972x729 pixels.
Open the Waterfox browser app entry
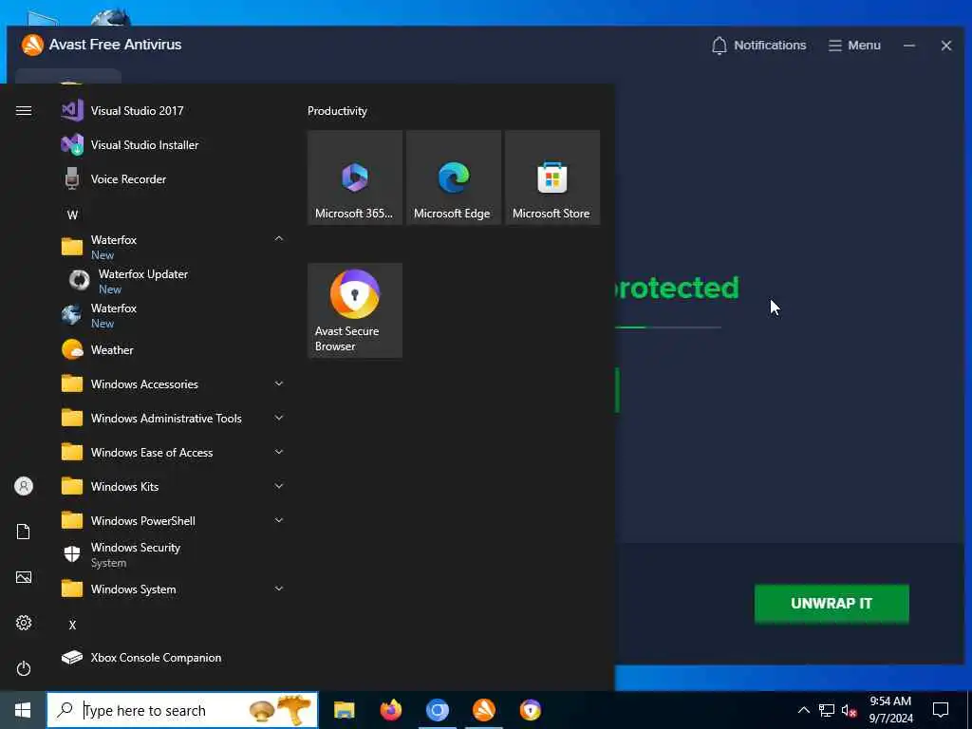[172, 315]
